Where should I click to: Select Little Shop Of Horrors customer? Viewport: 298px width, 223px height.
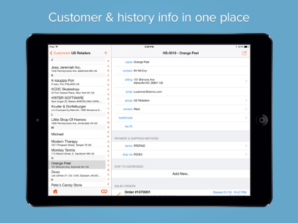(77, 121)
